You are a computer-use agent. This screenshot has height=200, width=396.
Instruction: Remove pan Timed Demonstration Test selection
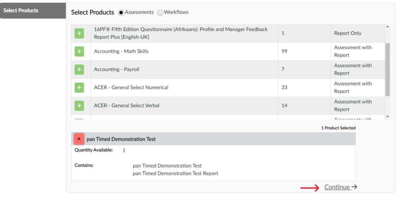(79, 139)
